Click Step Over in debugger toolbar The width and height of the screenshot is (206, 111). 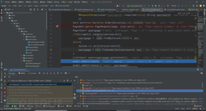[44, 73]
